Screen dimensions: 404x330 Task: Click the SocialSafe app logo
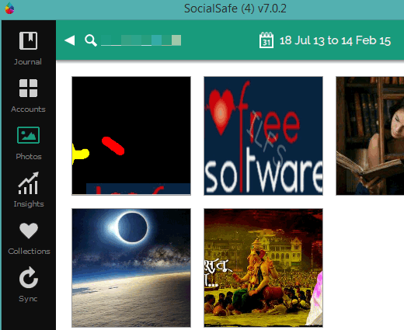[9, 9]
